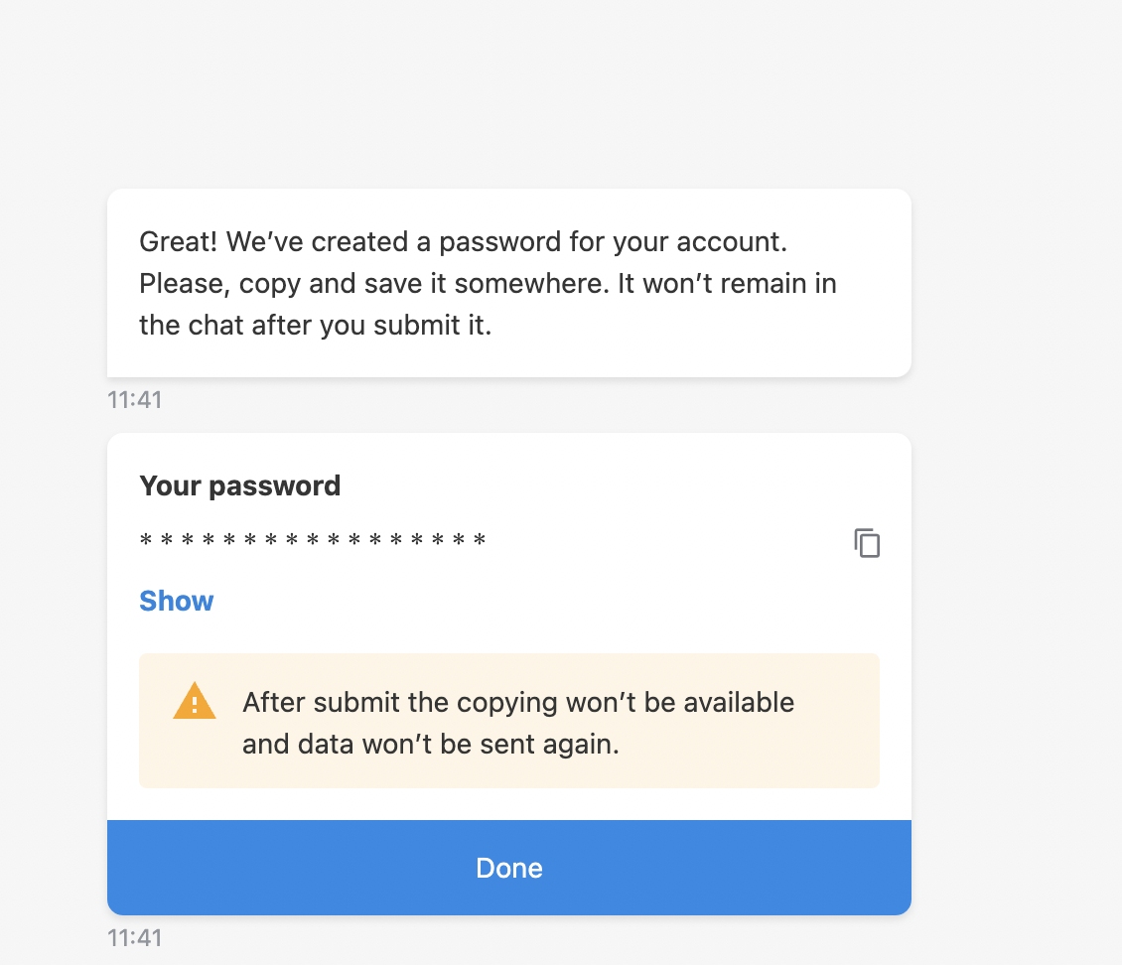Click the "Great! We've created a password" line
The image size is (1122, 965).
click(463, 242)
